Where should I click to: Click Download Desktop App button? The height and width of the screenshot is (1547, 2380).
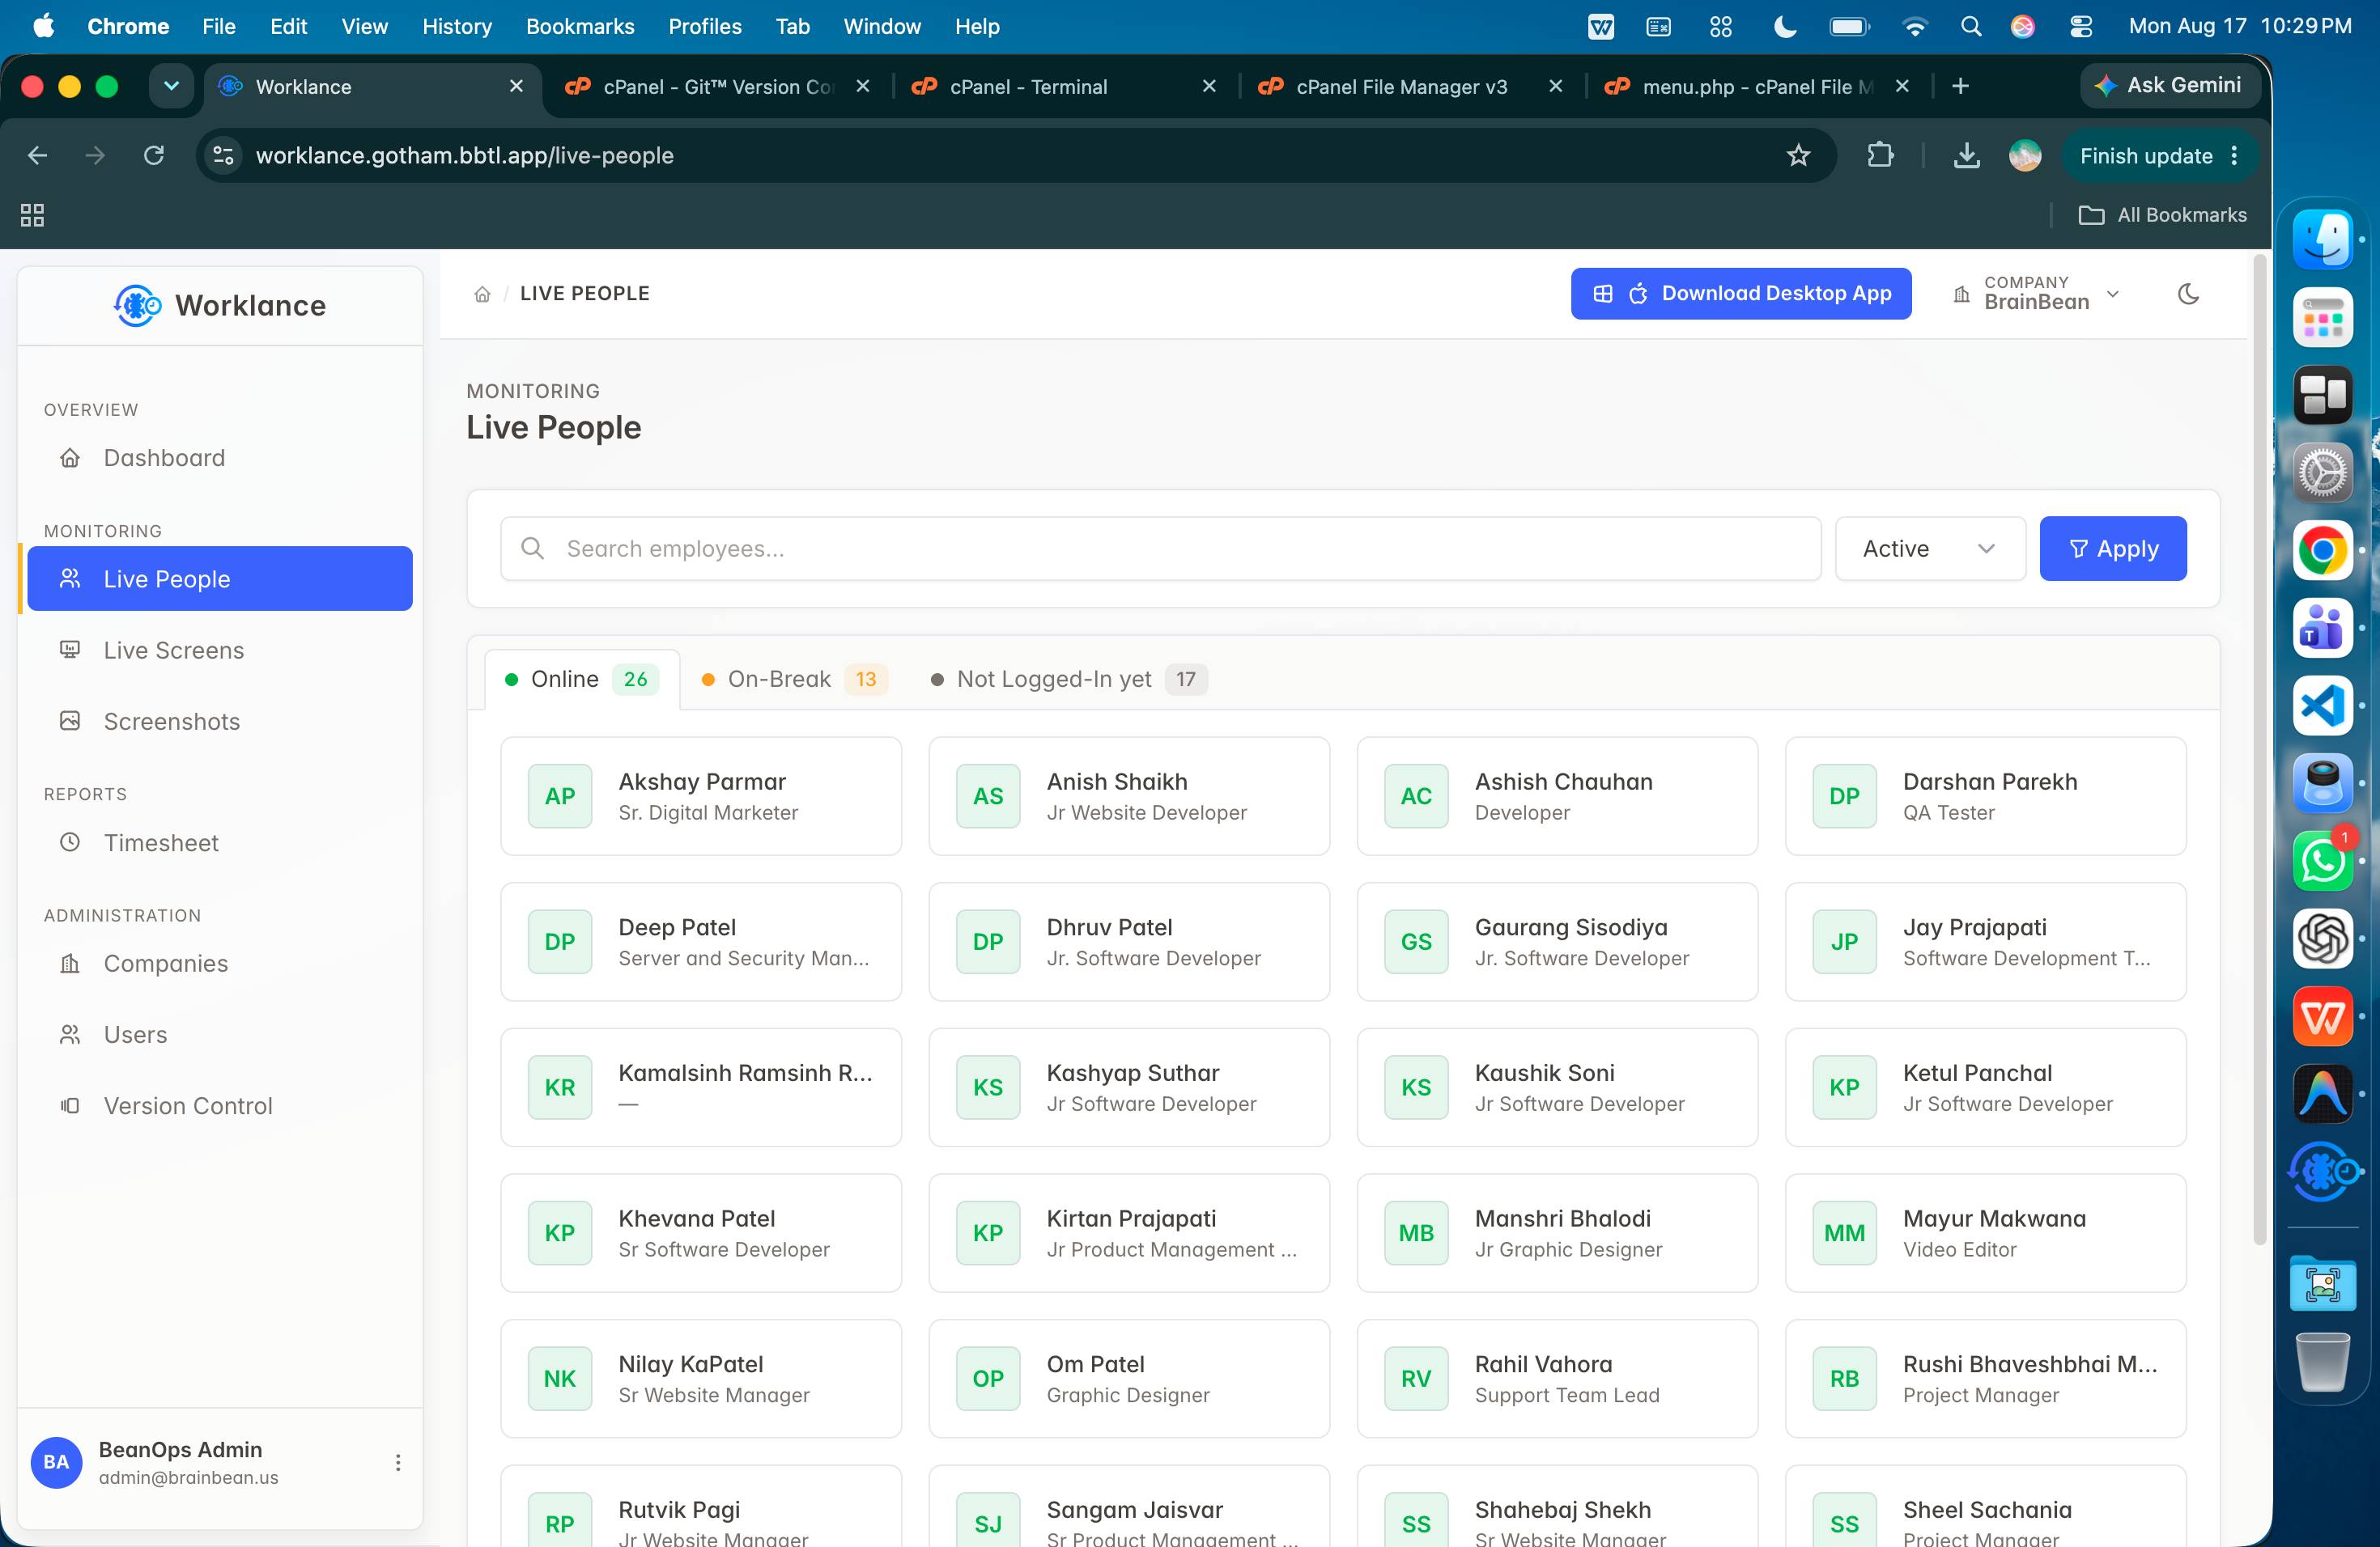1741,294
